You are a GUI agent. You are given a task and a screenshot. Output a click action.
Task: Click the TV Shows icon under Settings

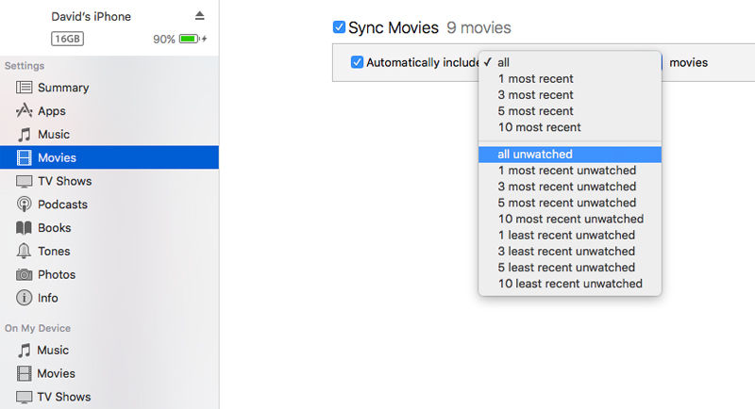25,181
